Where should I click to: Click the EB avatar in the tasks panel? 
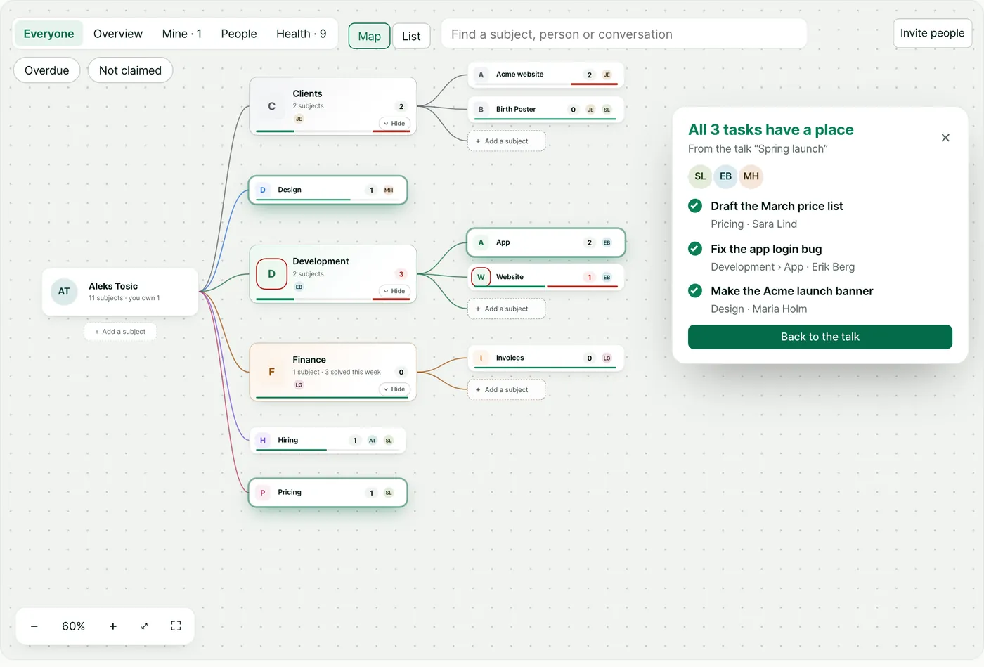pos(725,176)
